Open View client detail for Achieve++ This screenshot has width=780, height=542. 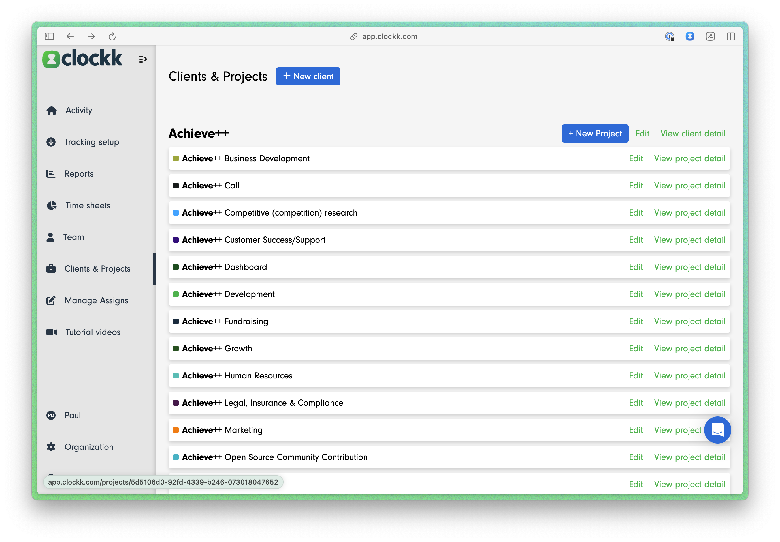coord(693,134)
